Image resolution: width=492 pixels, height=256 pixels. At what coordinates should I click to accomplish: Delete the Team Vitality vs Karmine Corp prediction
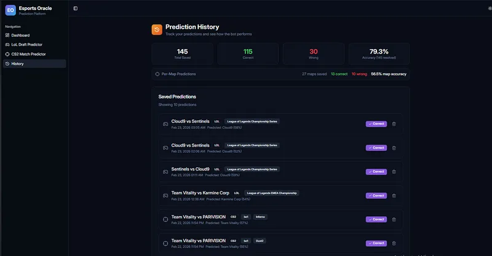394,196
